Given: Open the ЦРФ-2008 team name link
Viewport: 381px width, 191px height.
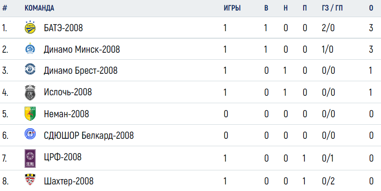Looking at the screenshot, I should [62, 157].
